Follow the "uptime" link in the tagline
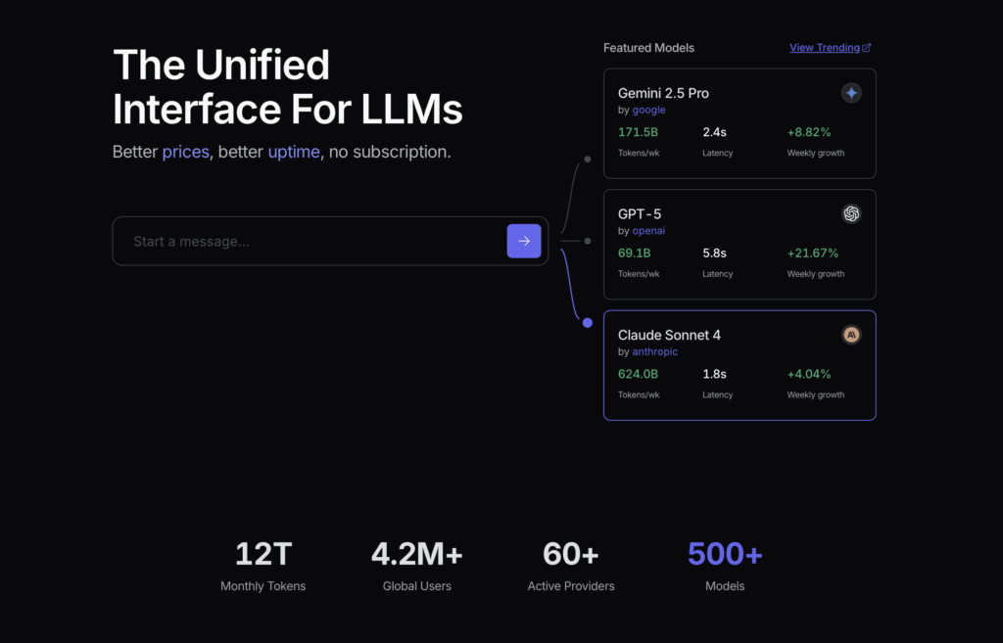Viewport: 1003px width, 643px height. click(294, 152)
